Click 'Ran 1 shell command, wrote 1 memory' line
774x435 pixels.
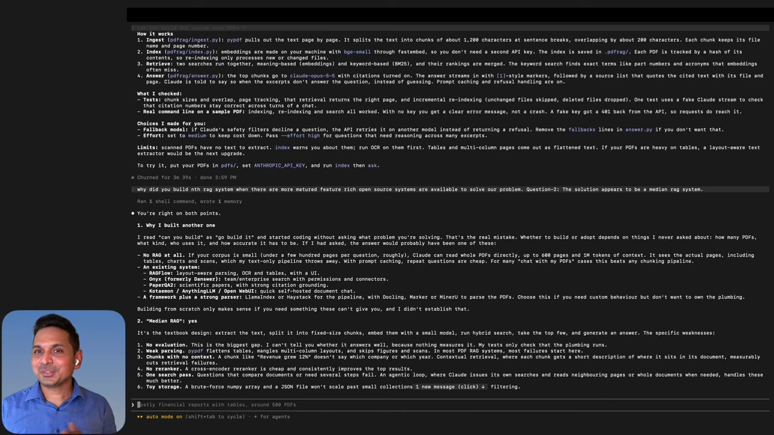(189, 201)
